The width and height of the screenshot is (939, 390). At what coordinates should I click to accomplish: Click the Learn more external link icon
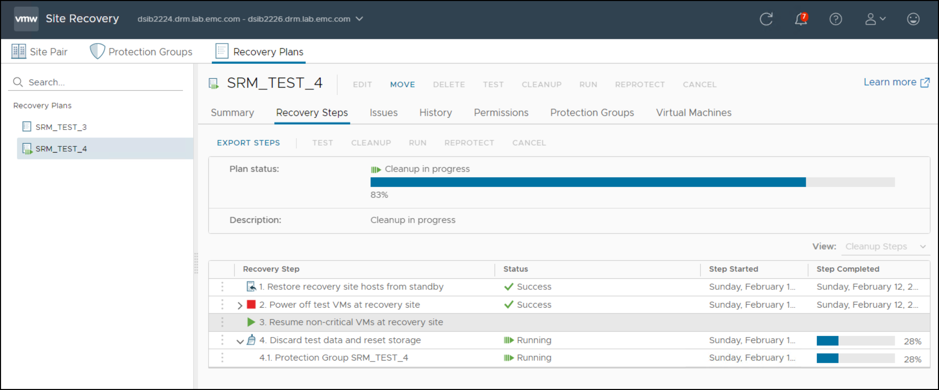click(925, 83)
